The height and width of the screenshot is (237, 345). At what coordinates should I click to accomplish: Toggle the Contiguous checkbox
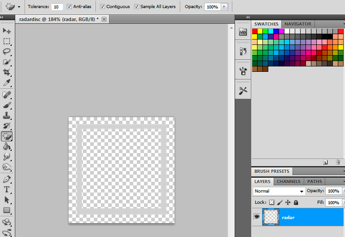pyautogui.click(x=102, y=7)
